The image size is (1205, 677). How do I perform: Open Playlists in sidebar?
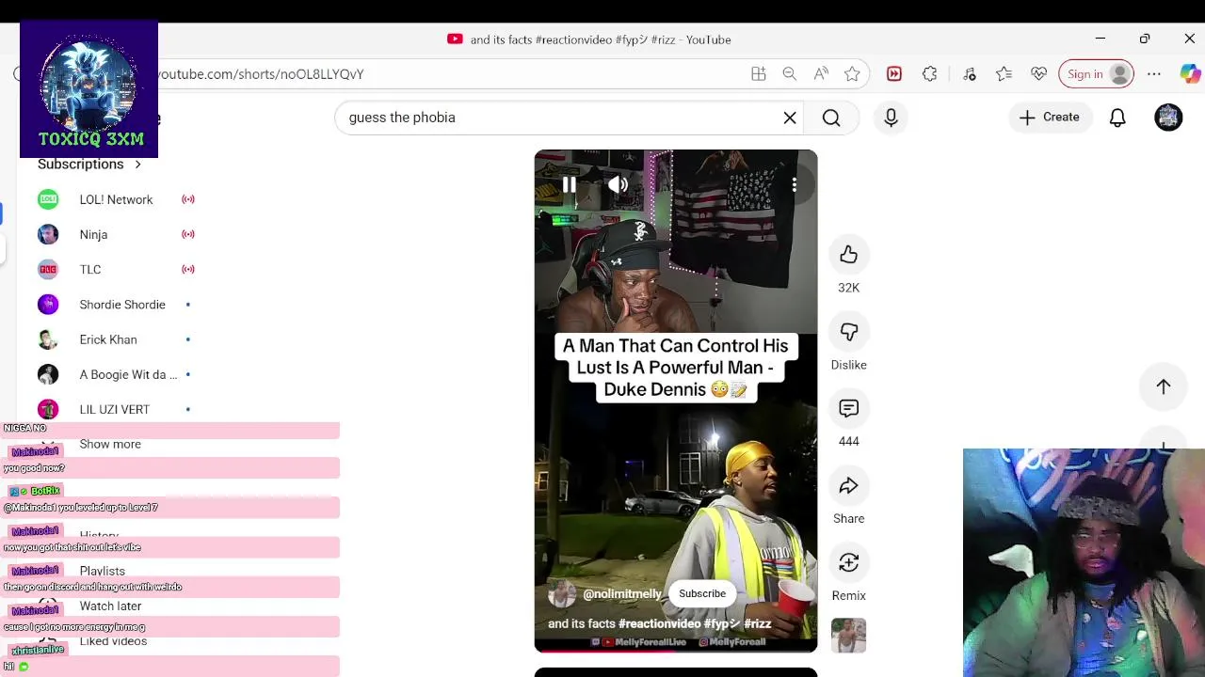102,571
